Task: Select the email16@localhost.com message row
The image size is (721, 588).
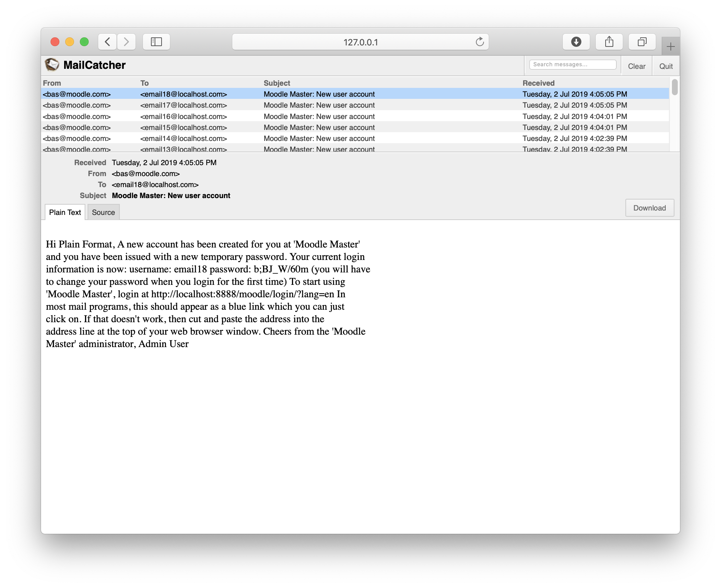Action: 355,116
